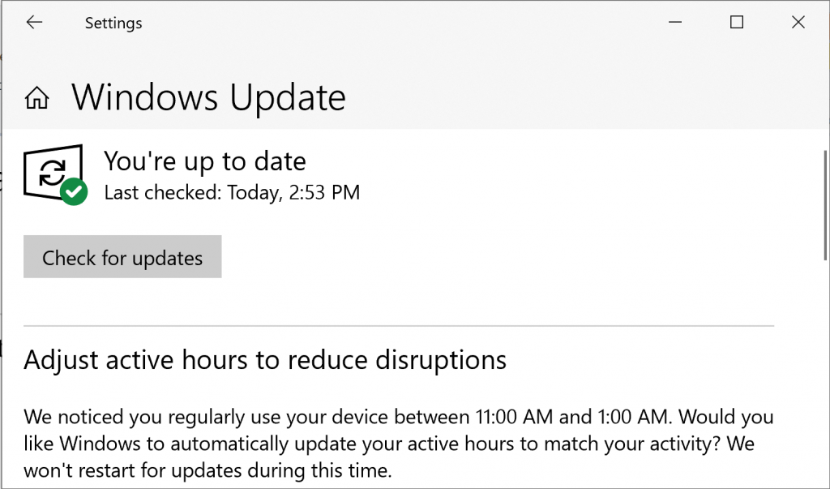
Task: Go back using the arrow icon
Action: pyautogui.click(x=34, y=22)
